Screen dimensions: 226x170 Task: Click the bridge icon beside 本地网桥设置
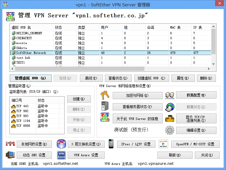(10, 144)
